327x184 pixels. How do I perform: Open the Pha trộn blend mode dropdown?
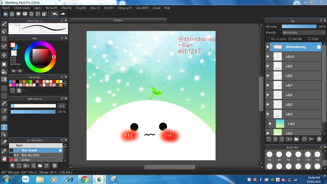point(303,33)
